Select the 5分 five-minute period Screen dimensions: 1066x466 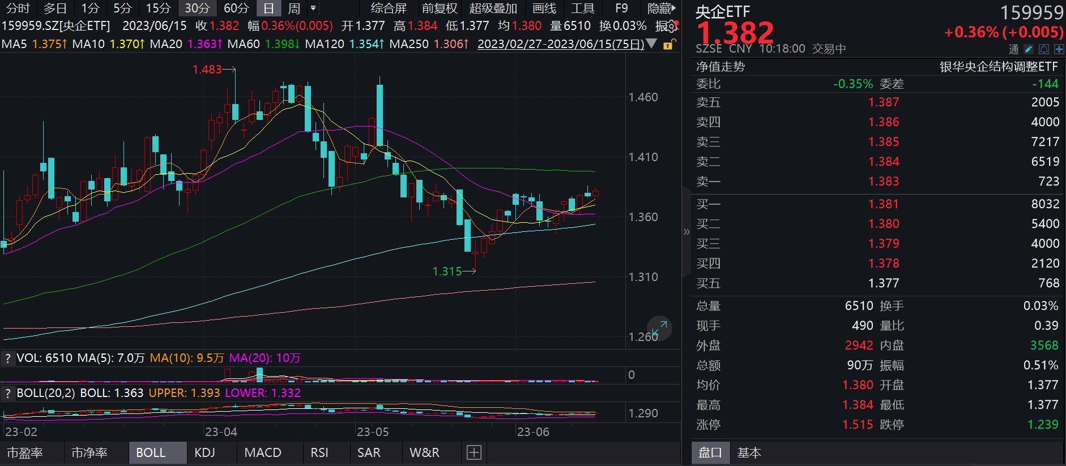point(122,8)
